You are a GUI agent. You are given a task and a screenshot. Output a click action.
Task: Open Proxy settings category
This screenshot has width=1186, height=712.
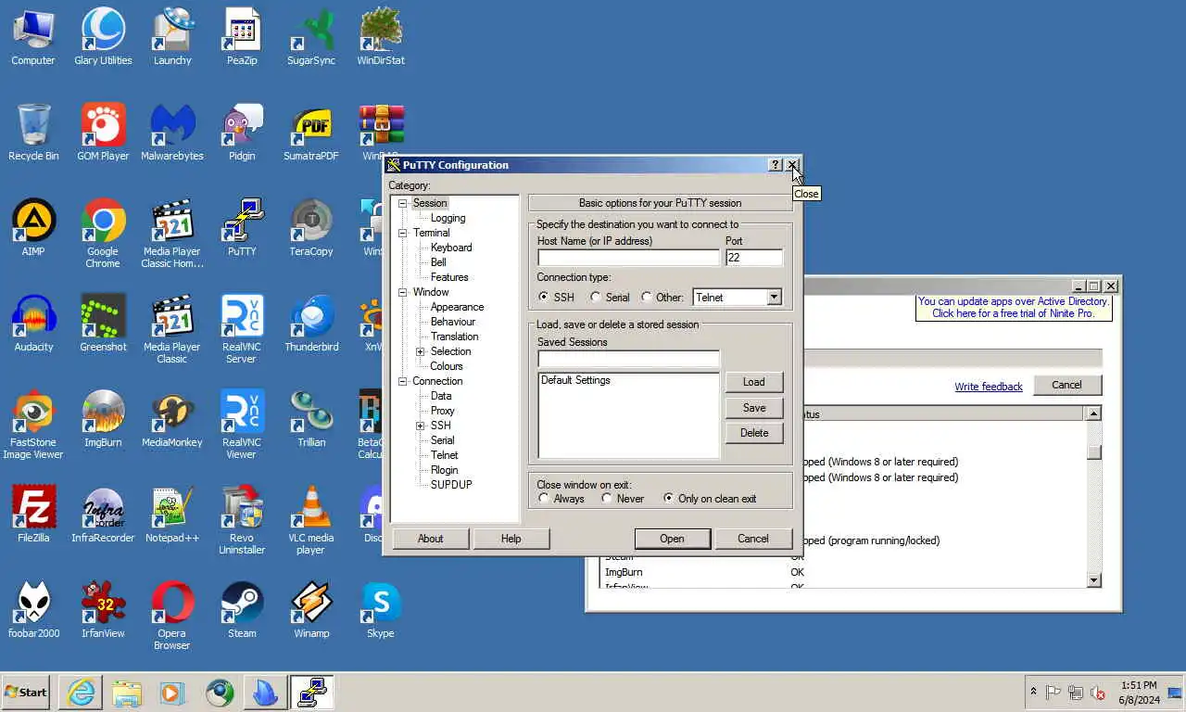442,411
